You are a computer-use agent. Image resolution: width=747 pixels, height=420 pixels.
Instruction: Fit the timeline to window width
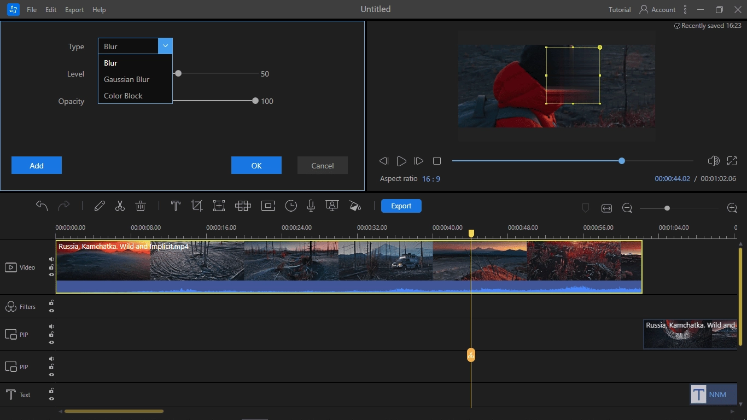[x=606, y=208]
